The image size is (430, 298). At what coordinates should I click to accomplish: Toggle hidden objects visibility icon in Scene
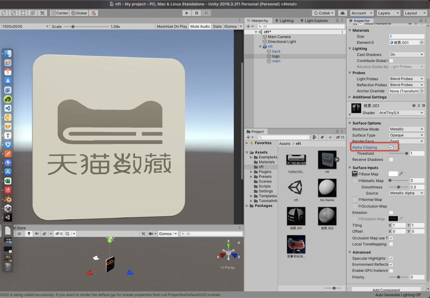pyautogui.click(x=59, y=234)
